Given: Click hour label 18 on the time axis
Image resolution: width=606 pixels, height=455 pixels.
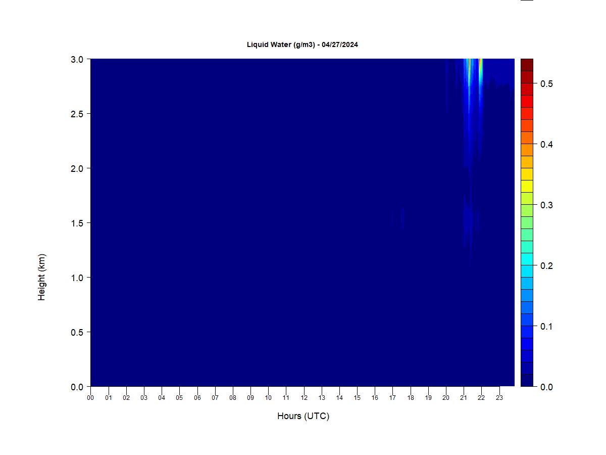Looking at the screenshot, I should (x=411, y=398).
